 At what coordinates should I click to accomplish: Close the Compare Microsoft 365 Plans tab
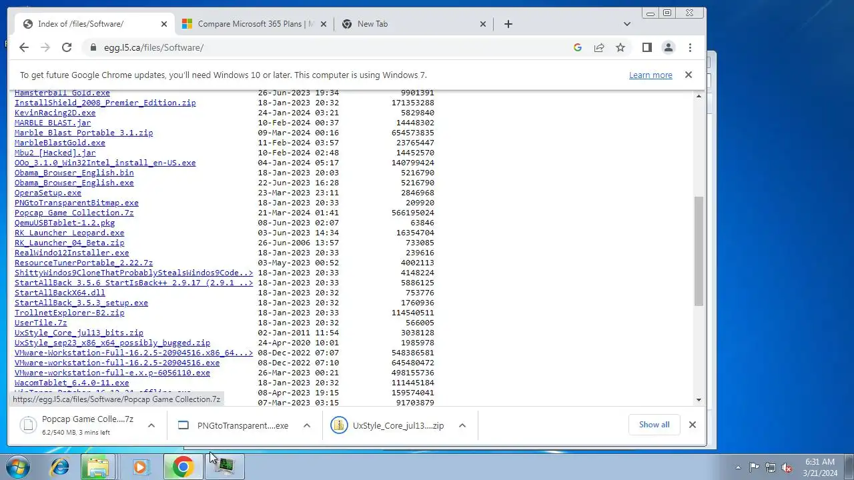(324, 24)
